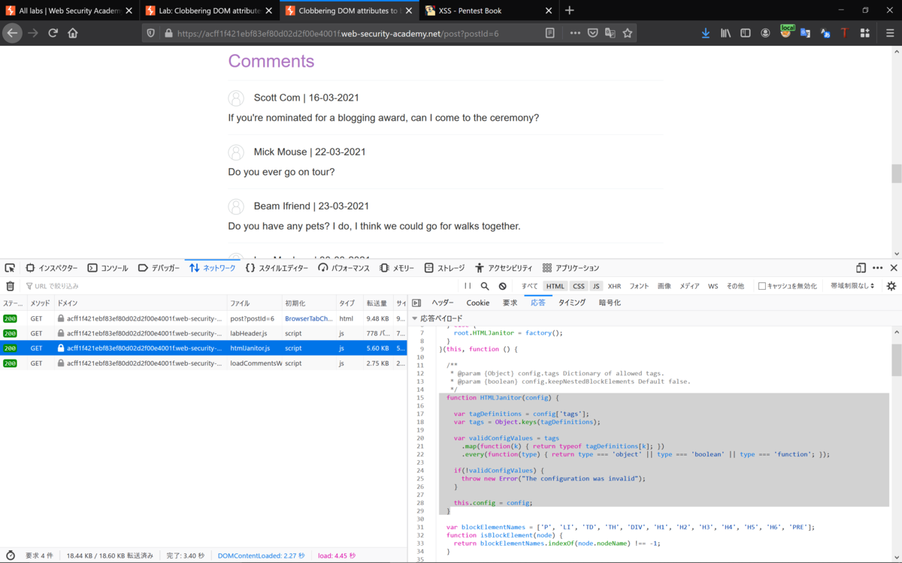Switch to コンソール devtools tab
902x563 pixels.
107,268
